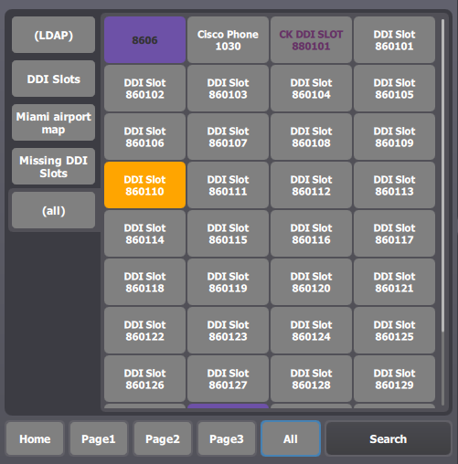Switch to Page1 tab
Screen dimensions: 458x464
99,438
